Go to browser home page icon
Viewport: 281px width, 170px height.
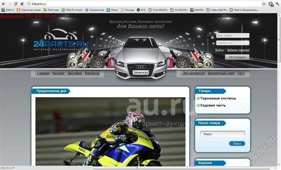[x=22, y=4]
